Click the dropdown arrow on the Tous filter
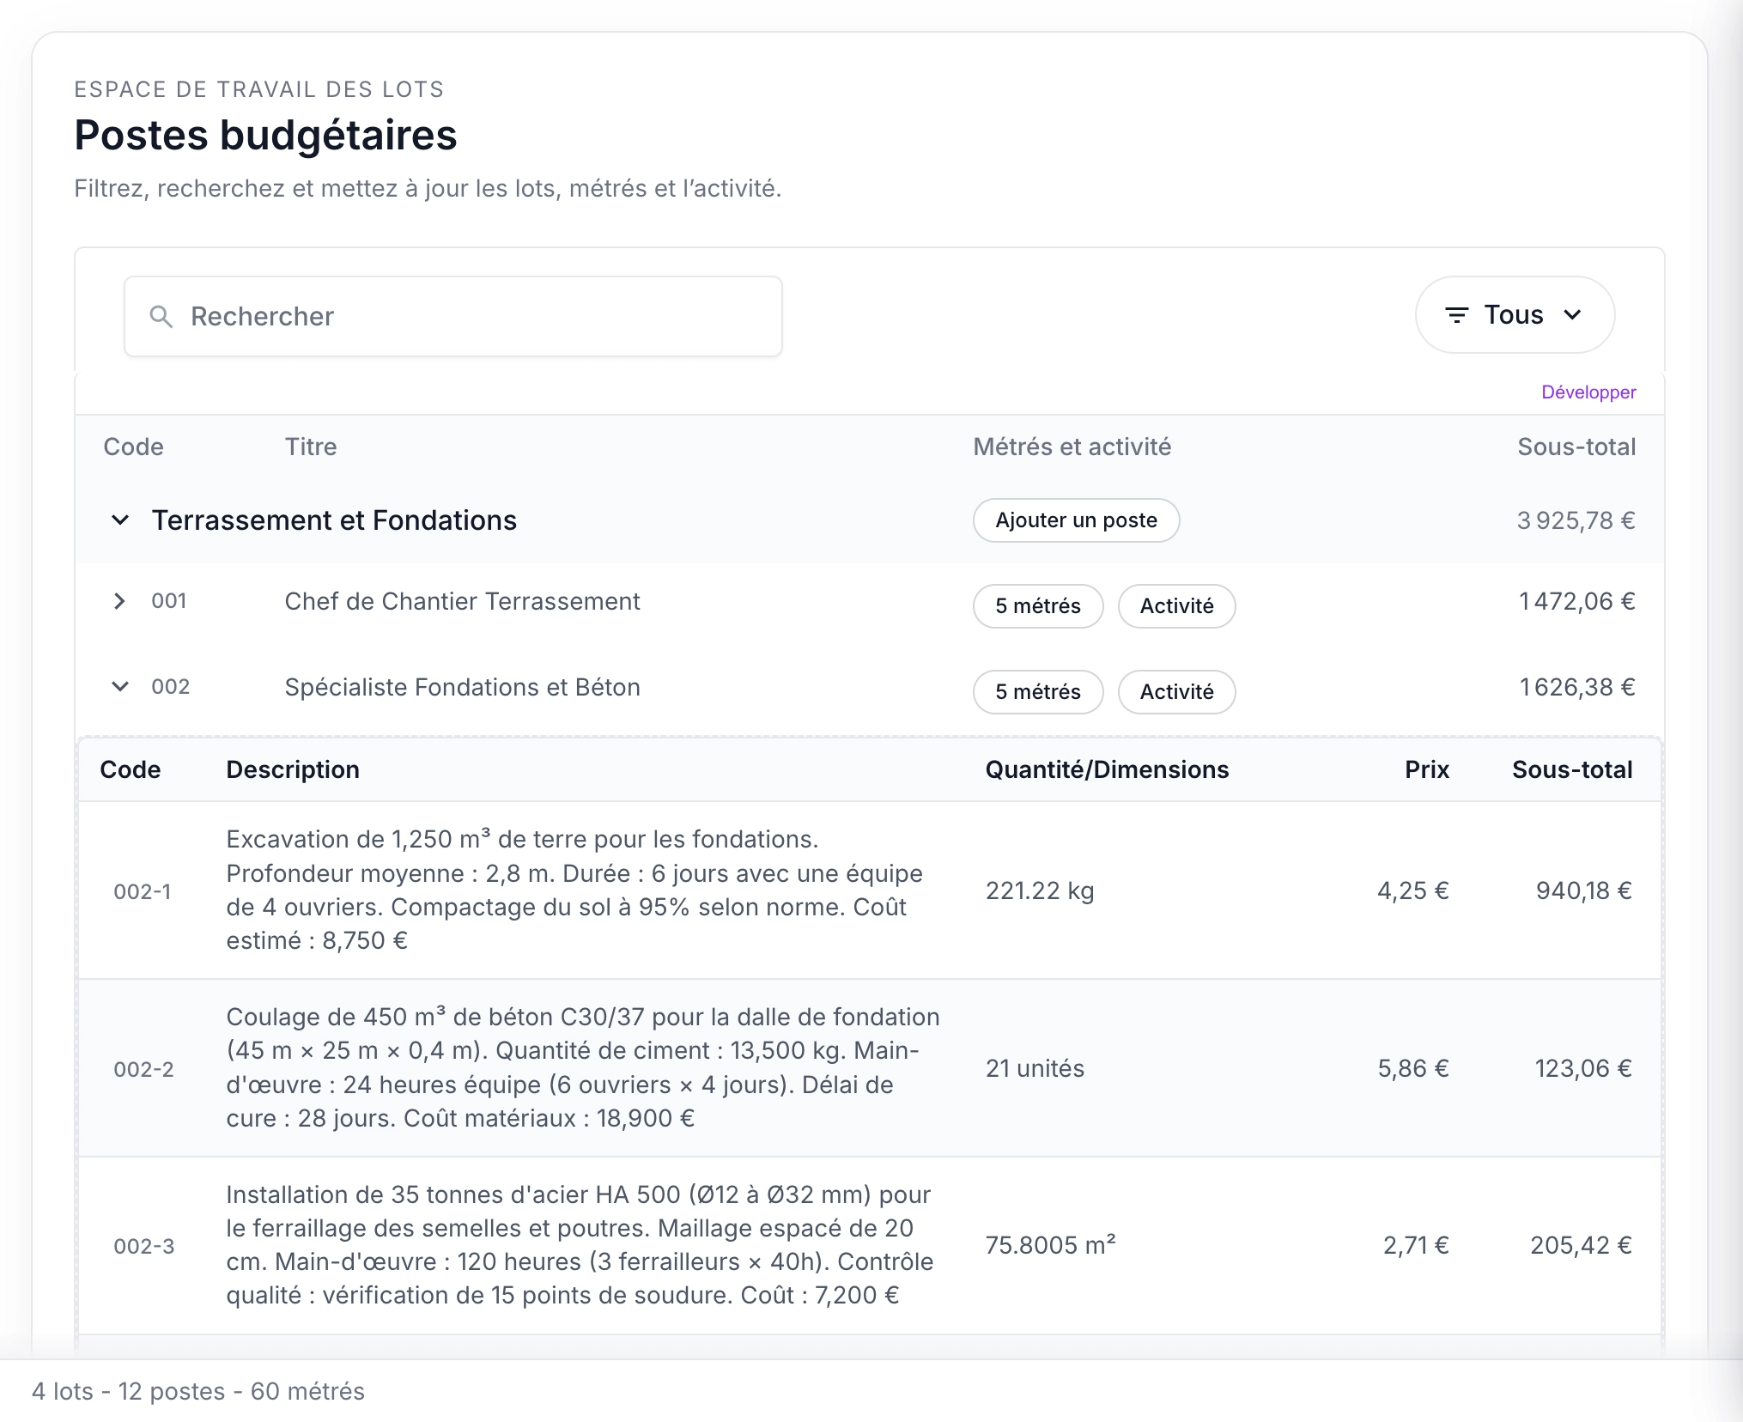The height and width of the screenshot is (1422, 1743). [x=1575, y=314]
